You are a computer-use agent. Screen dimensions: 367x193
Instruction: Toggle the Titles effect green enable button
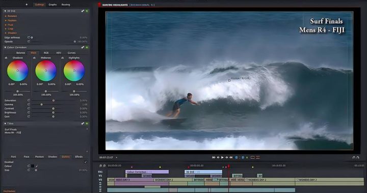(87, 123)
